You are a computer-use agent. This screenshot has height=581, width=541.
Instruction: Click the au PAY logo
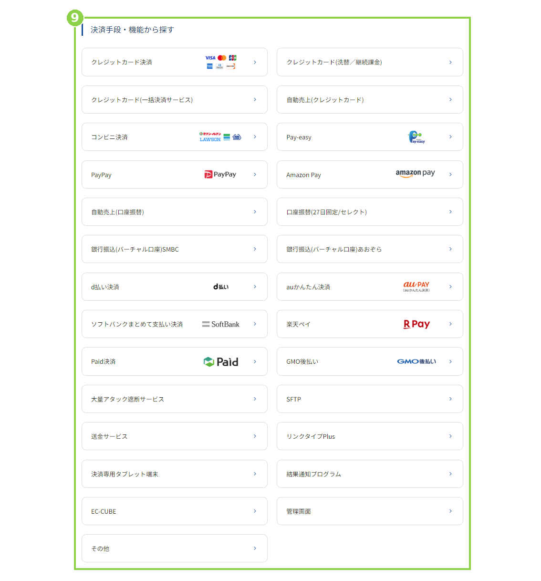click(416, 286)
